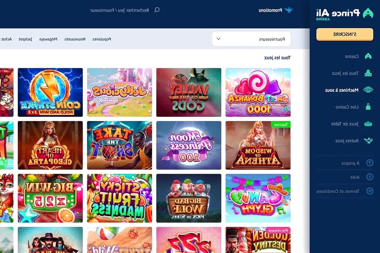
Task: Open the Jellycious game thumbnail
Action: [119, 92]
